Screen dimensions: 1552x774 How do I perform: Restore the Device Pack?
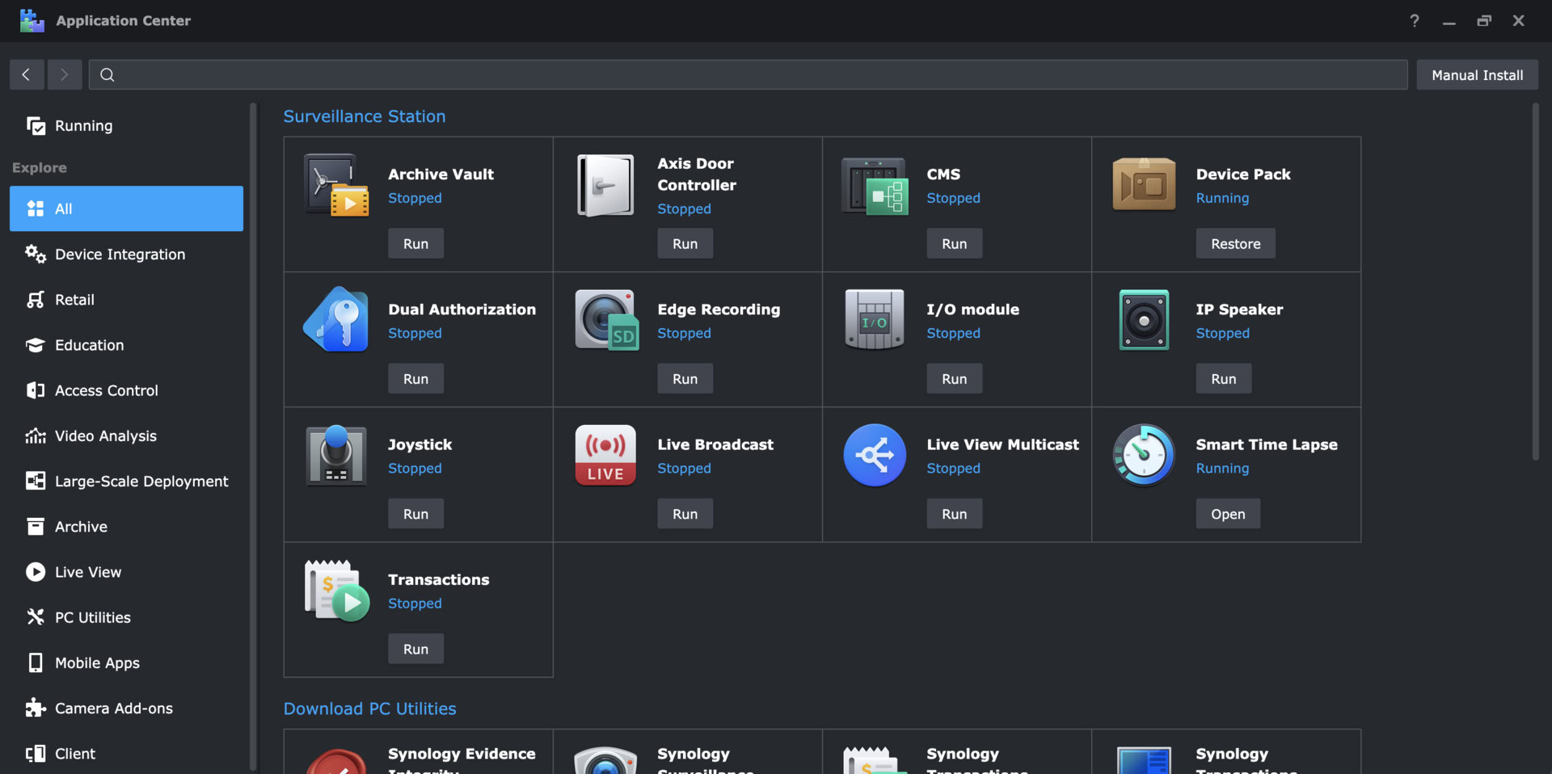click(1235, 243)
